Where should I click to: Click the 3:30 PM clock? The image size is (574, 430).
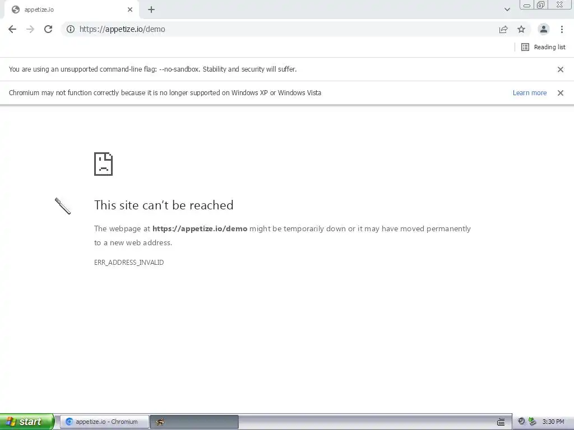click(x=553, y=422)
